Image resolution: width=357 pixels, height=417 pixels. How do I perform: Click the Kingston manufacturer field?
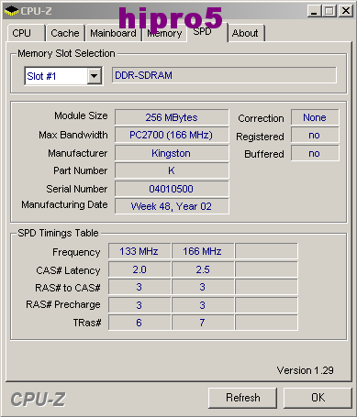172,153
